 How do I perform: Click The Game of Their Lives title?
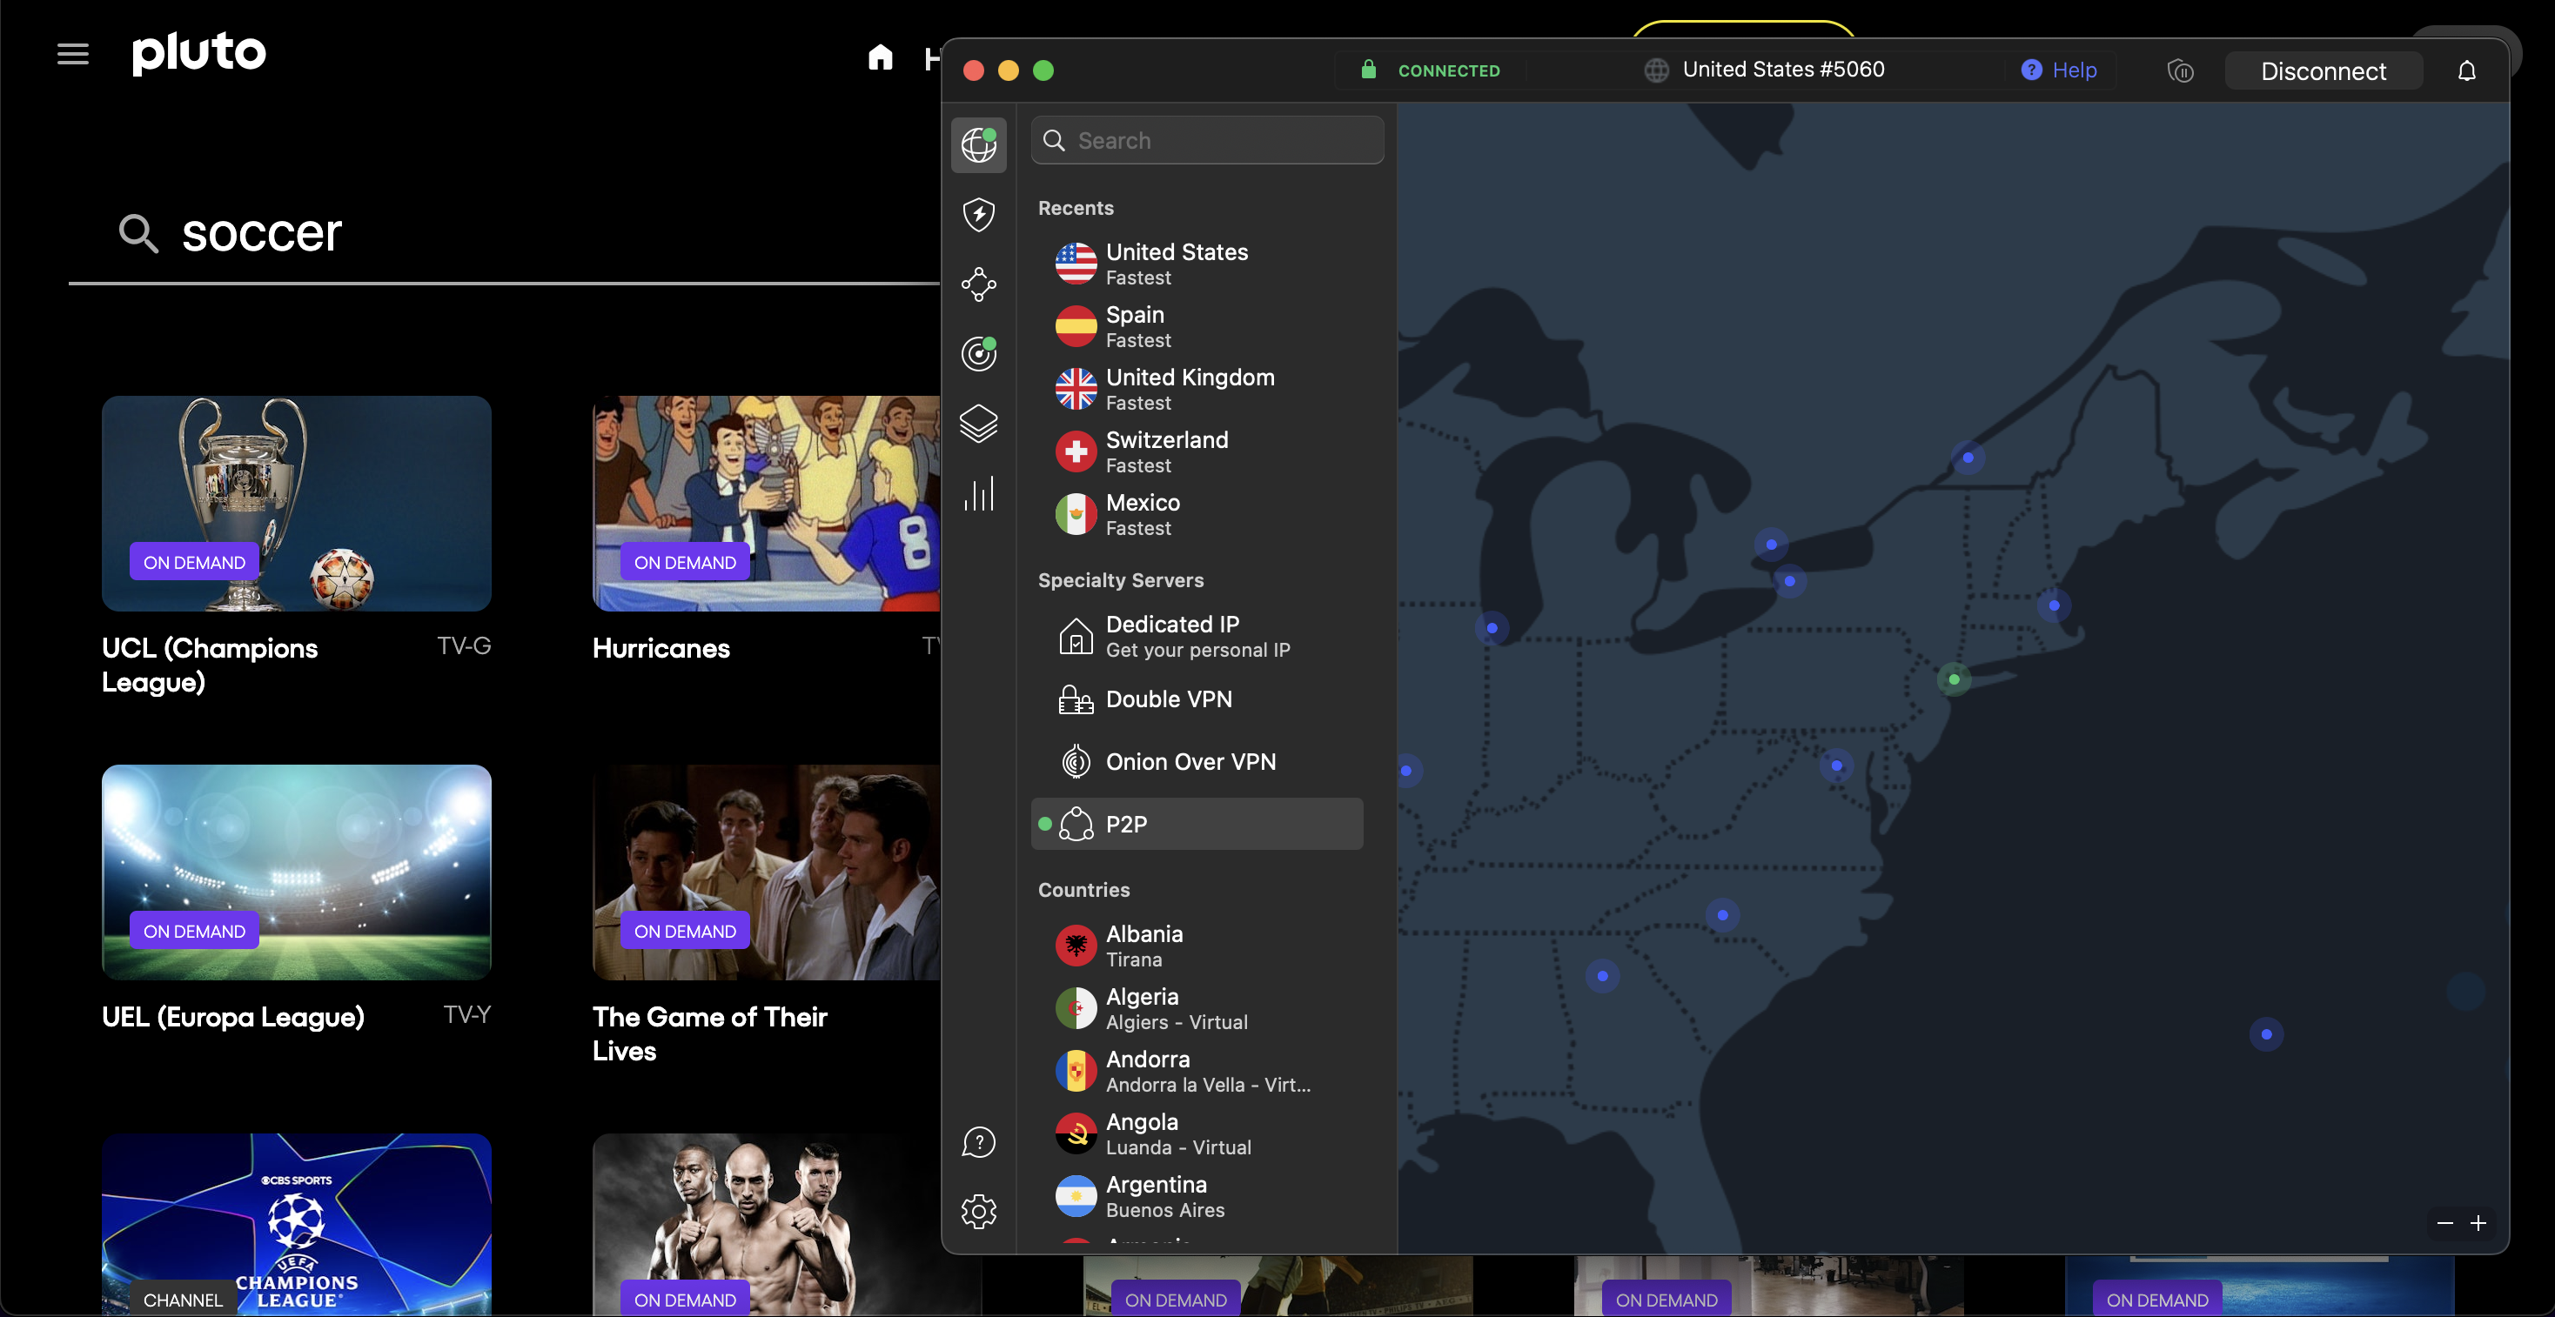point(710,1033)
